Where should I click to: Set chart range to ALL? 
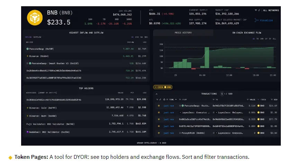(274, 39)
